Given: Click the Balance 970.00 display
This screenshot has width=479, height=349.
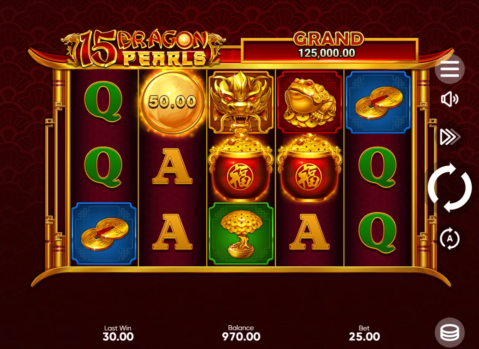Looking at the screenshot, I should (x=241, y=333).
